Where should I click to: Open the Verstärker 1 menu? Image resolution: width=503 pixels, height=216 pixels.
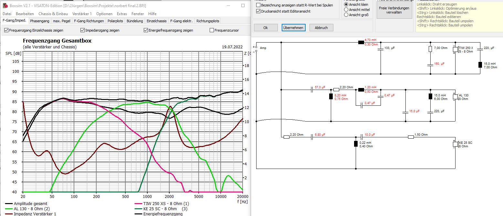click(x=82, y=14)
